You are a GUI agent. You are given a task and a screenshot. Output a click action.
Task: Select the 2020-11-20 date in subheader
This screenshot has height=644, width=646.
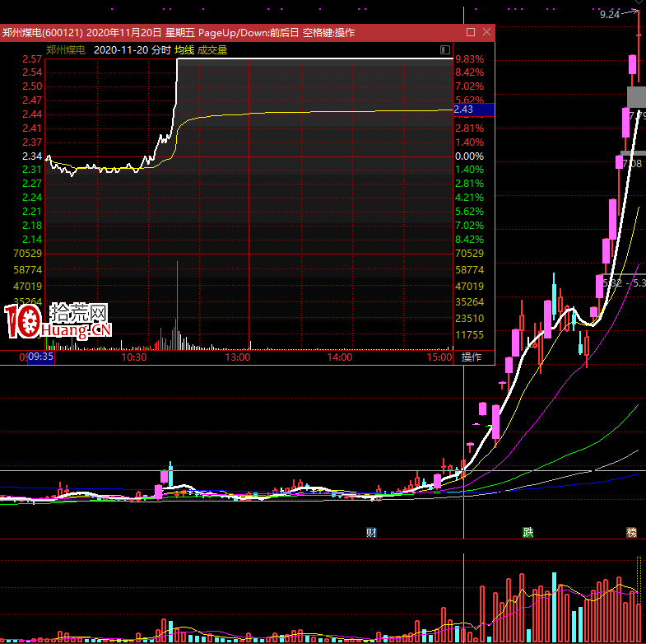tap(122, 50)
